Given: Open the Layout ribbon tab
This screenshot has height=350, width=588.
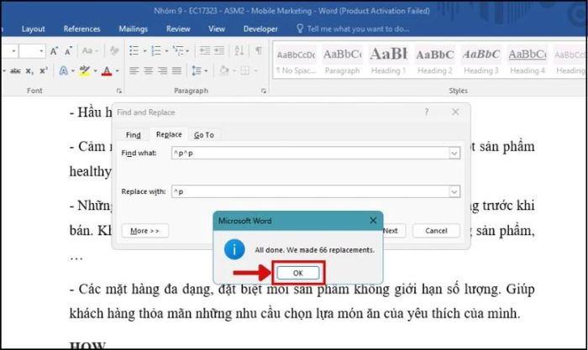Looking at the screenshot, I should pos(33,29).
